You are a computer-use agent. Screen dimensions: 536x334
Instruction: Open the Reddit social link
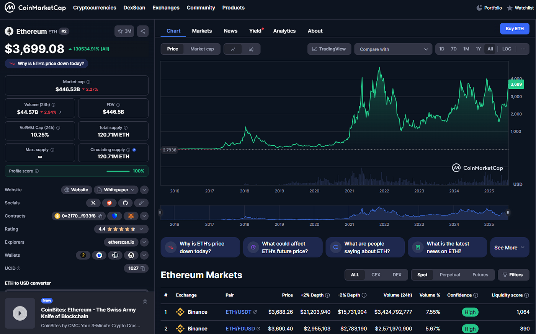(109, 203)
